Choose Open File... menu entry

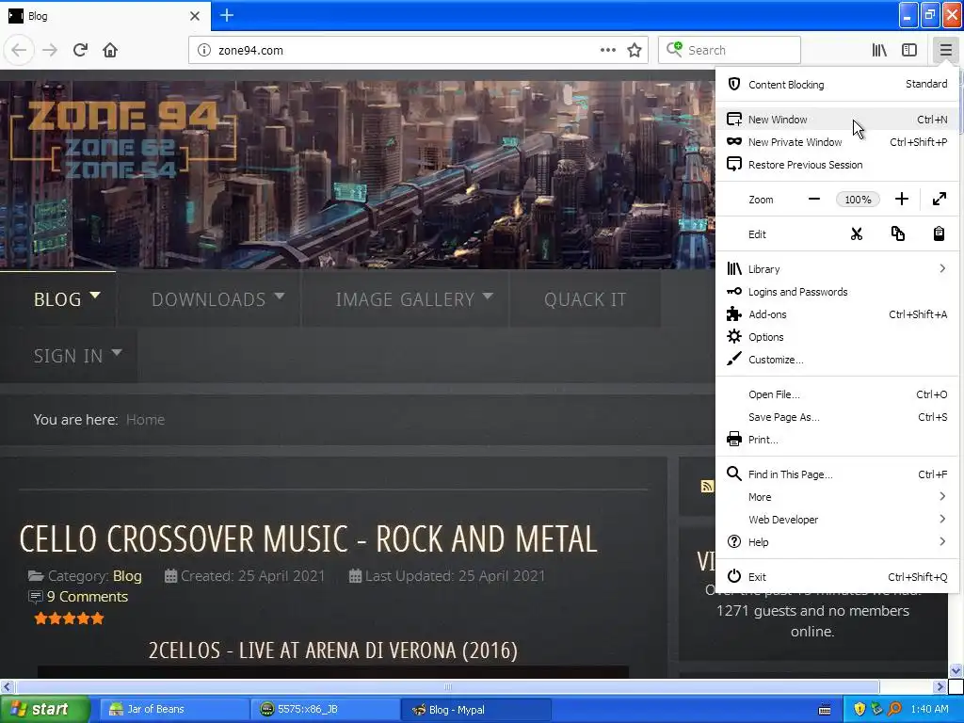[x=837, y=394]
